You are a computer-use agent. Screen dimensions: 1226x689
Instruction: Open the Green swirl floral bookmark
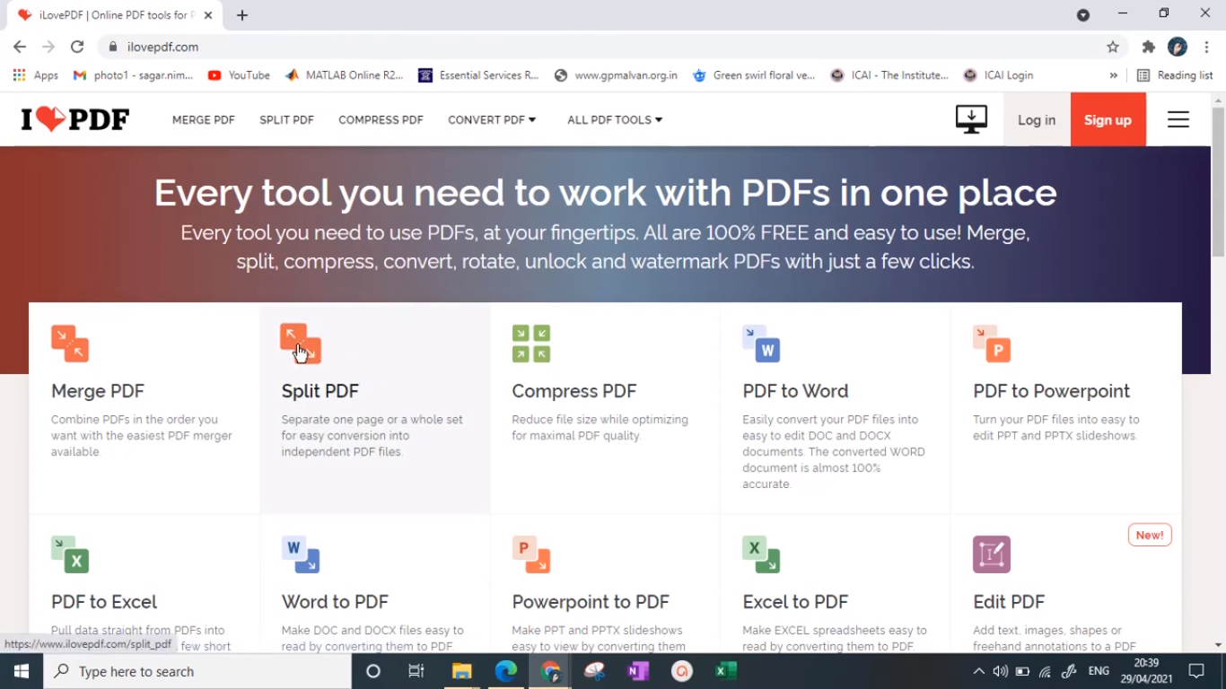754,75
